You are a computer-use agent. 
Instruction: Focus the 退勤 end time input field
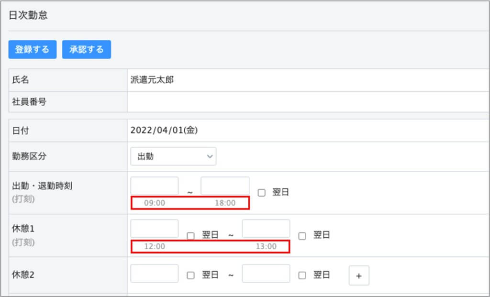coord(225,186)
